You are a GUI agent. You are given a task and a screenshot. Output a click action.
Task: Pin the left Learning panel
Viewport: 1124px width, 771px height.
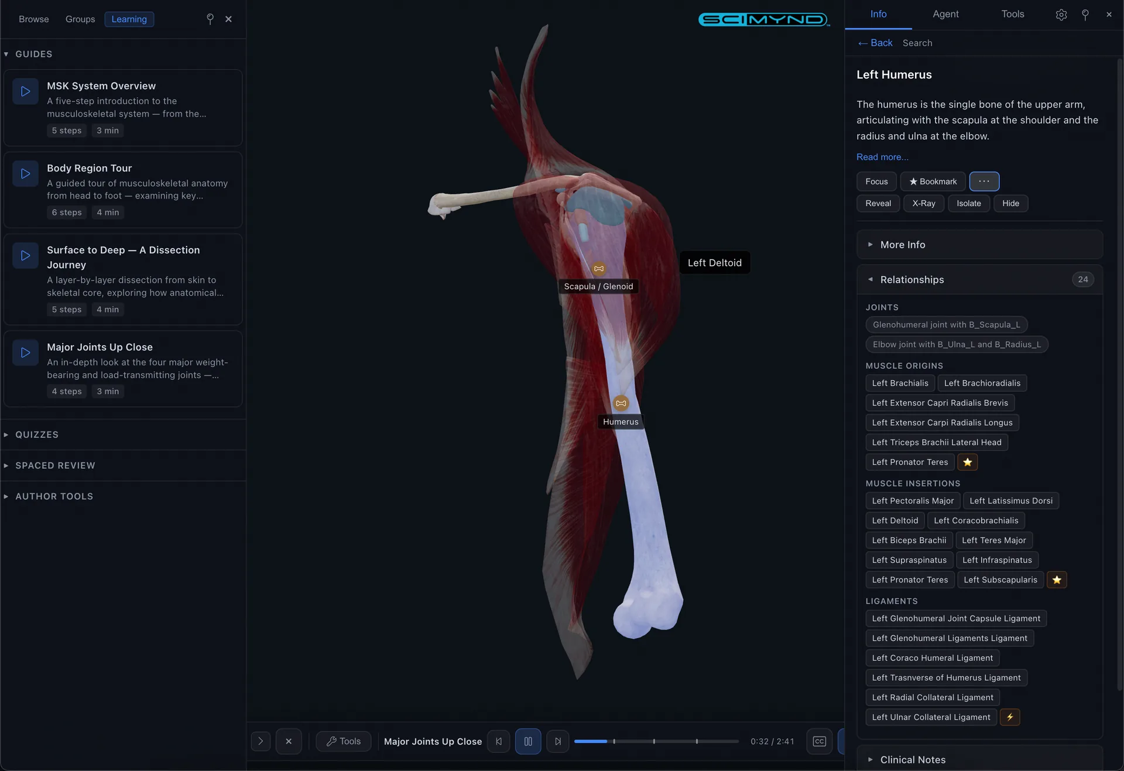click(210, 19)
